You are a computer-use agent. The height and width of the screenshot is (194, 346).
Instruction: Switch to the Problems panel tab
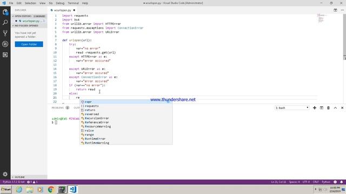click(x=58, y=108)
